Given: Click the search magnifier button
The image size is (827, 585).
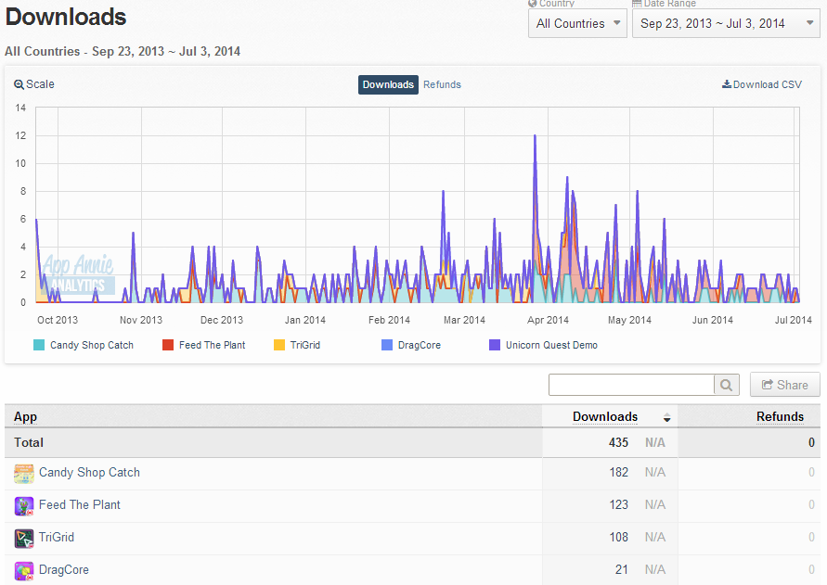Looking at the screenshot, I should (726, 386).
